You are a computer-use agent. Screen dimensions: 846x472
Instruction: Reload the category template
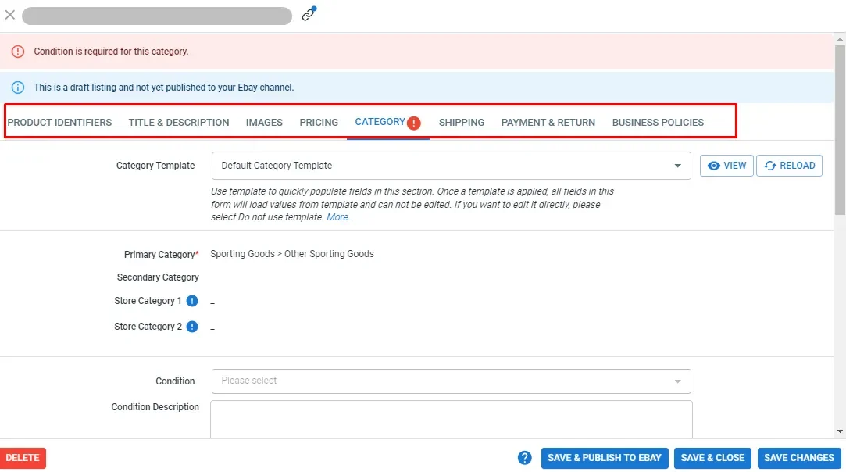[789, 166]
